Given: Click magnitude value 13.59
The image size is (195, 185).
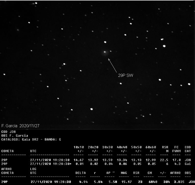Looking at the screenshot, I should click(x=108, y=160).
